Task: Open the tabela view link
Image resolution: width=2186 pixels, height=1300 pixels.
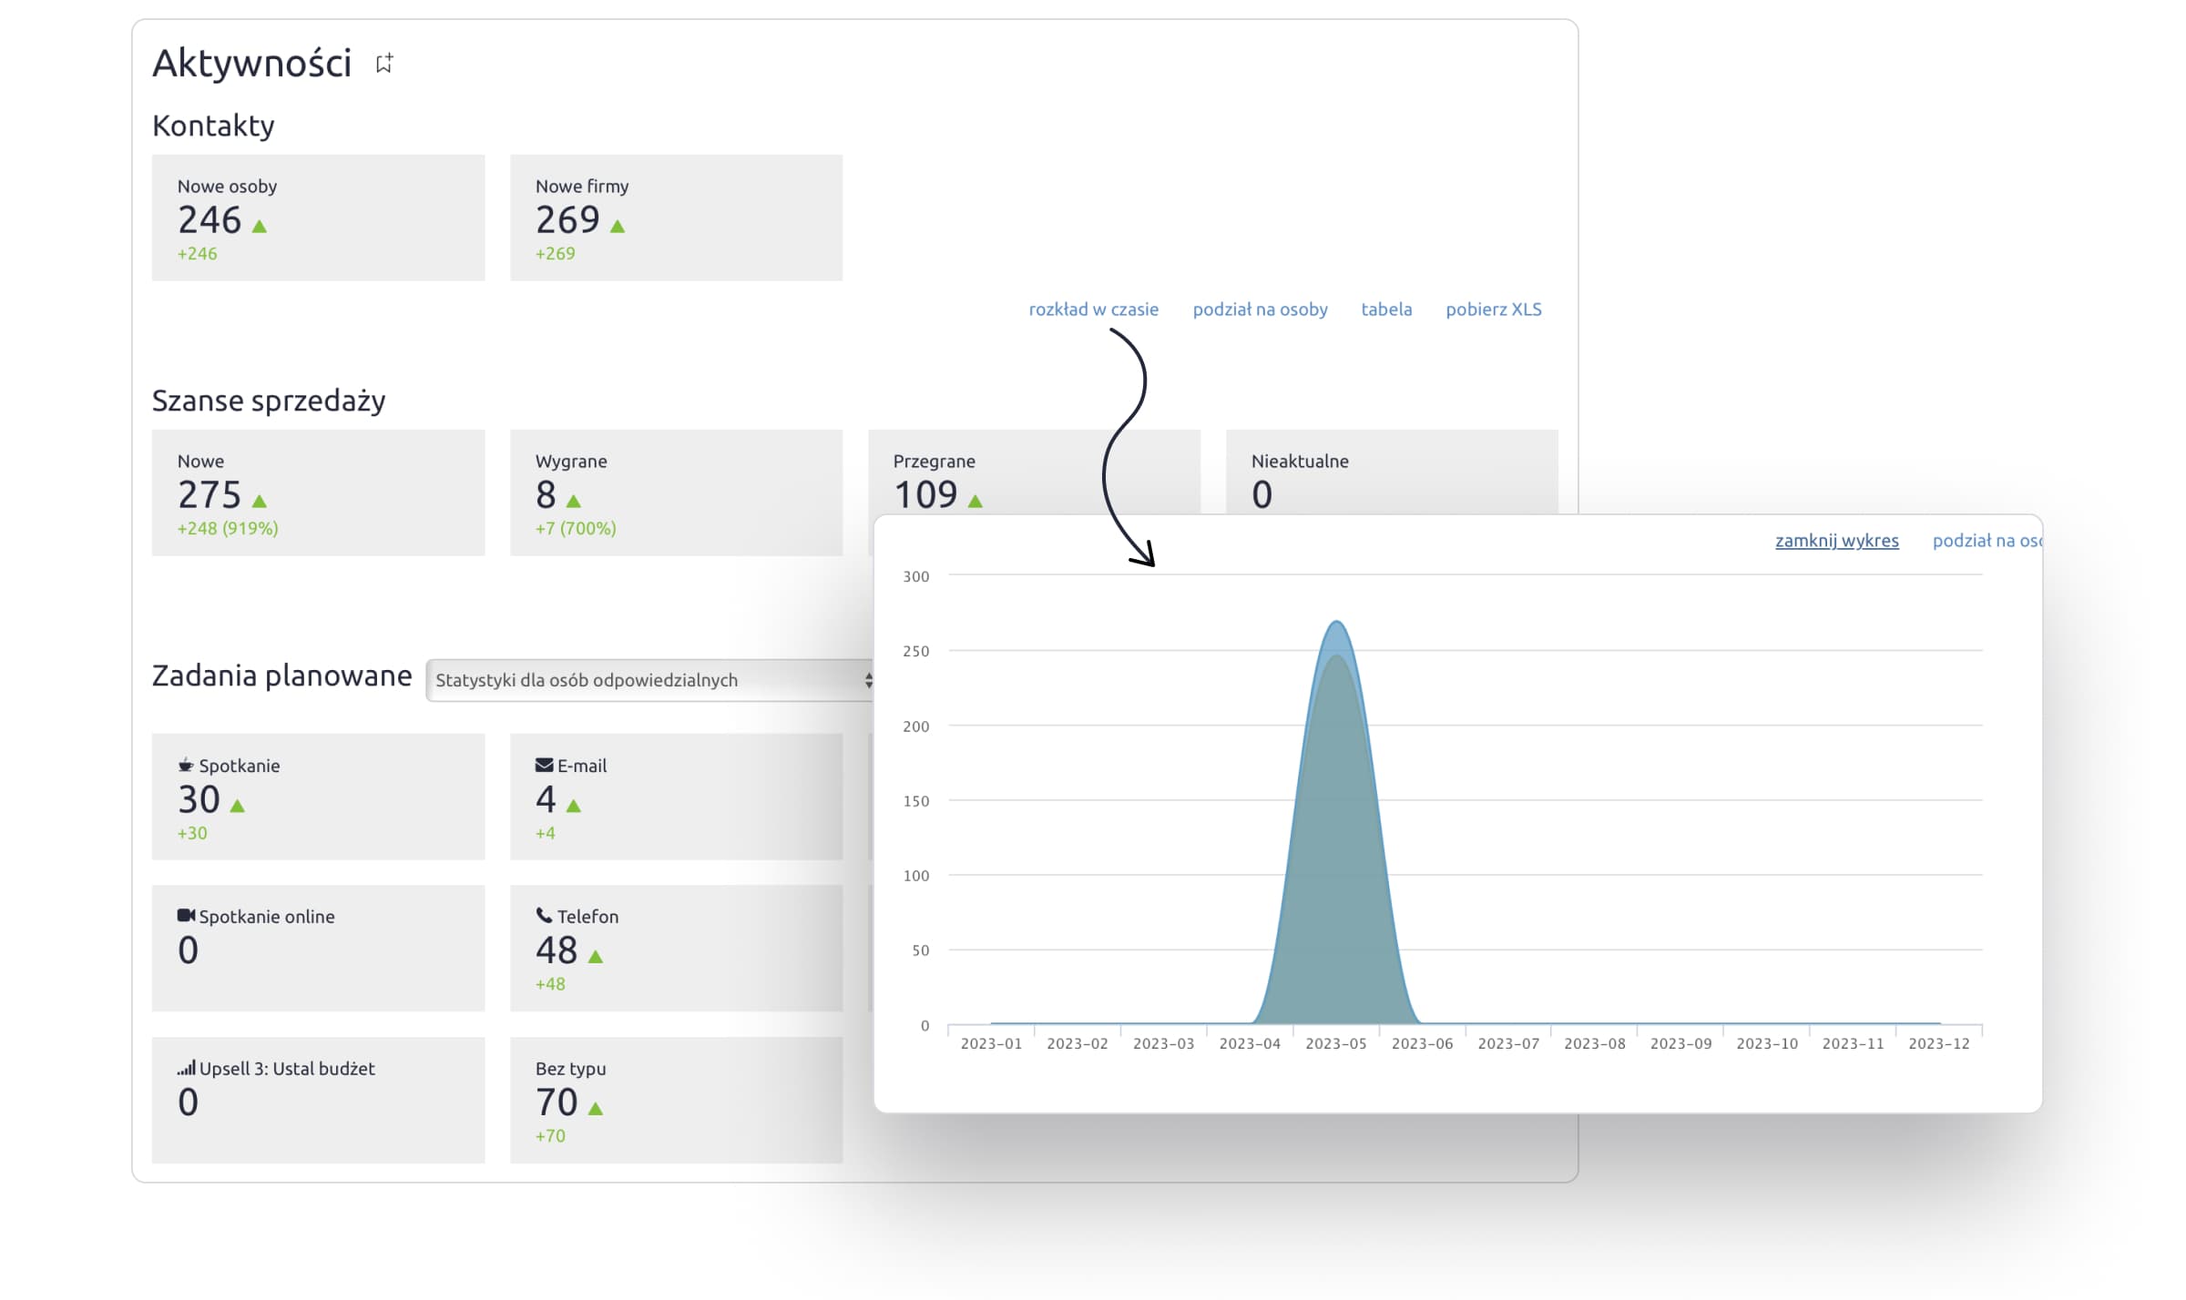Action: point(1386,310)
